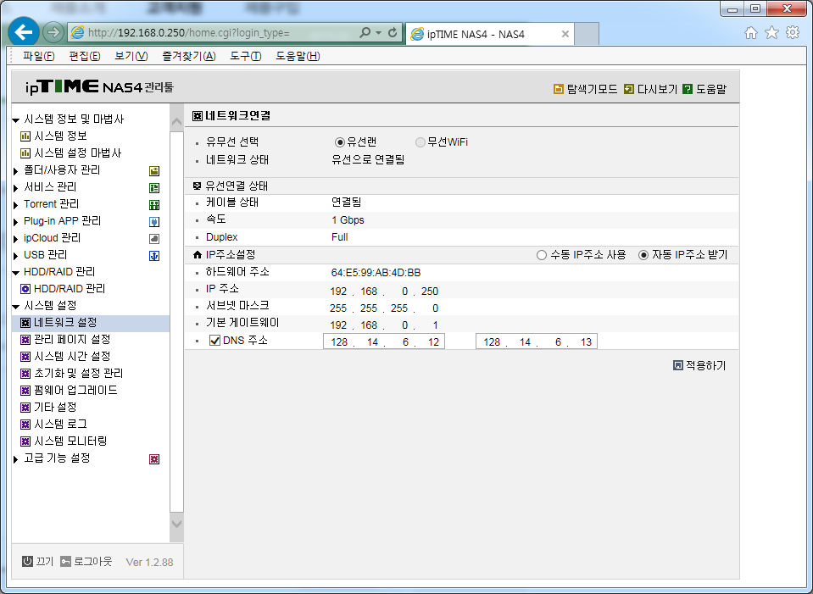The width and height of the screenshot is (813, 594).
Task: Click the browser Forward arrow button
Action: (x=53, y=33)
